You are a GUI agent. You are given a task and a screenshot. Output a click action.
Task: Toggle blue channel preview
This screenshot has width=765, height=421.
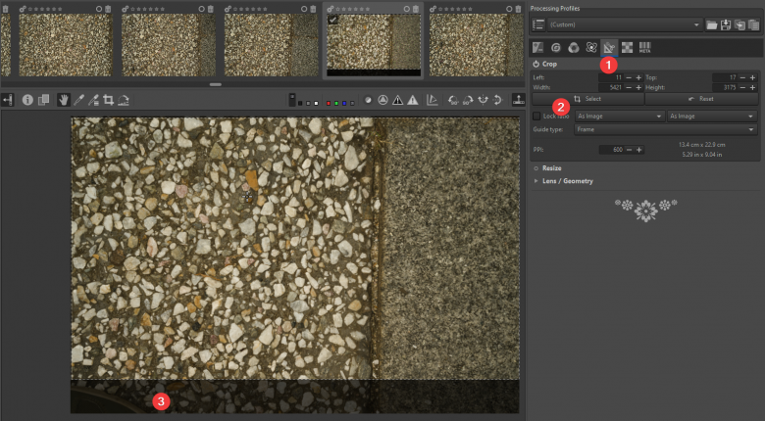pos(344,104)
